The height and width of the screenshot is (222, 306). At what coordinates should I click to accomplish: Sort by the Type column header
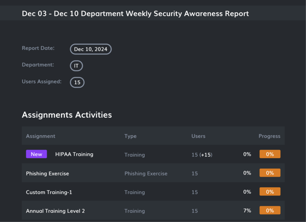click(x=130, y=136)
